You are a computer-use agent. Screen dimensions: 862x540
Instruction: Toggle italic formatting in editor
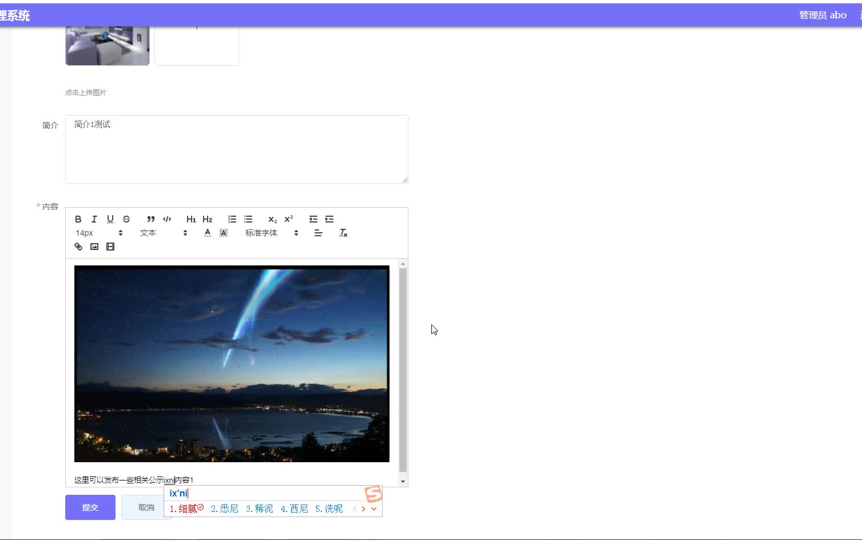94,219
